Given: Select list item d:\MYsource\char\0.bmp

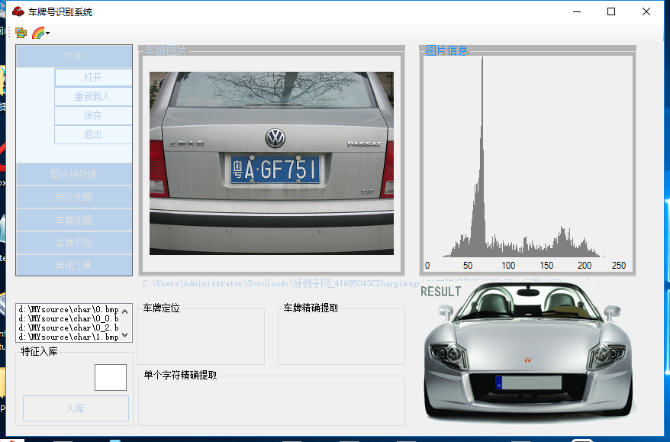Looking at the screenshot, I should (69, 309).
